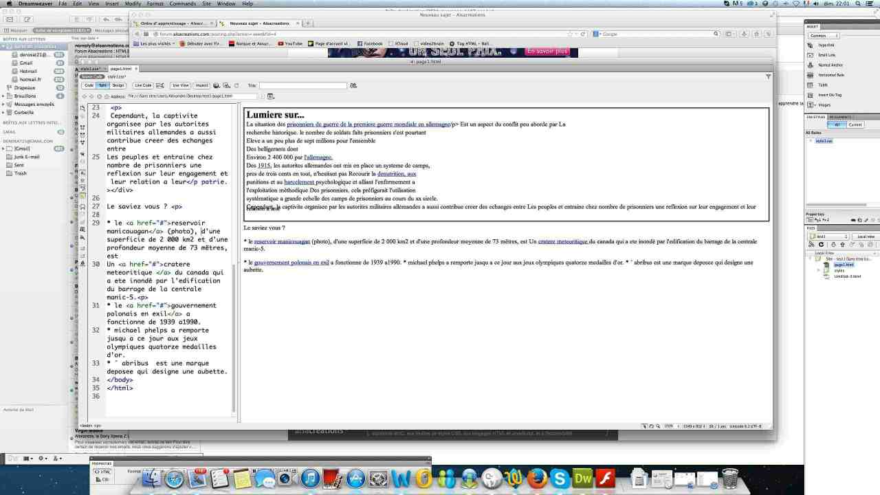Image resolution: width=880 pixels, height=495 pixels.
Task: Open the Commands menu
Action: pos(182,3)
